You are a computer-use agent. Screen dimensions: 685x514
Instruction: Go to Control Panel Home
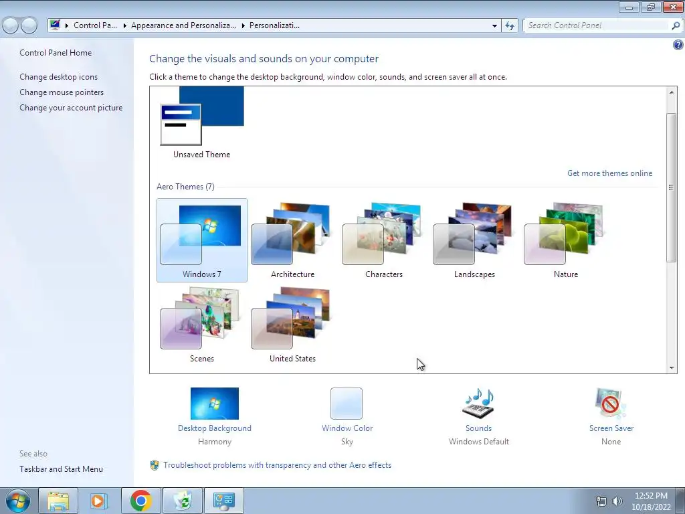[x=56, y=52]
